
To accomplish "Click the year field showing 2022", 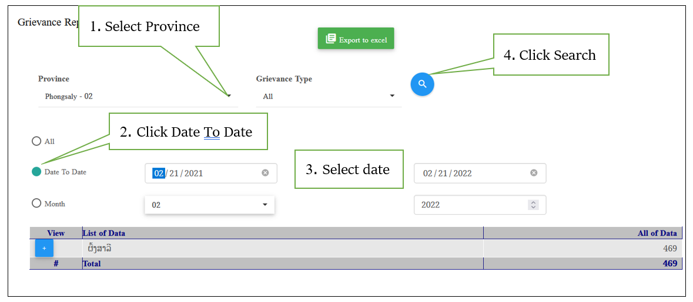I will [480, 205].
